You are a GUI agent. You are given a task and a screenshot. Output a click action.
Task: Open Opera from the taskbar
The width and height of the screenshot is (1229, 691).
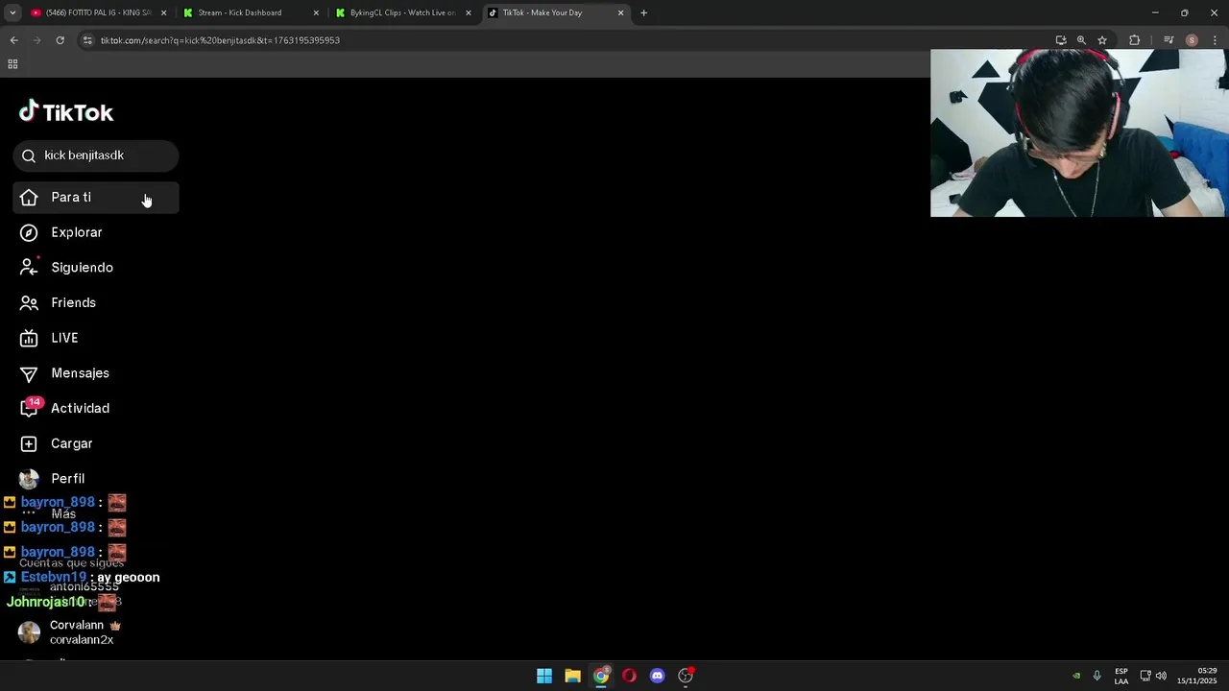tap(629, 676)
